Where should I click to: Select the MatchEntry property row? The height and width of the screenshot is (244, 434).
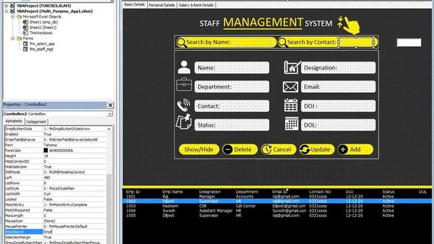(56, 205)
